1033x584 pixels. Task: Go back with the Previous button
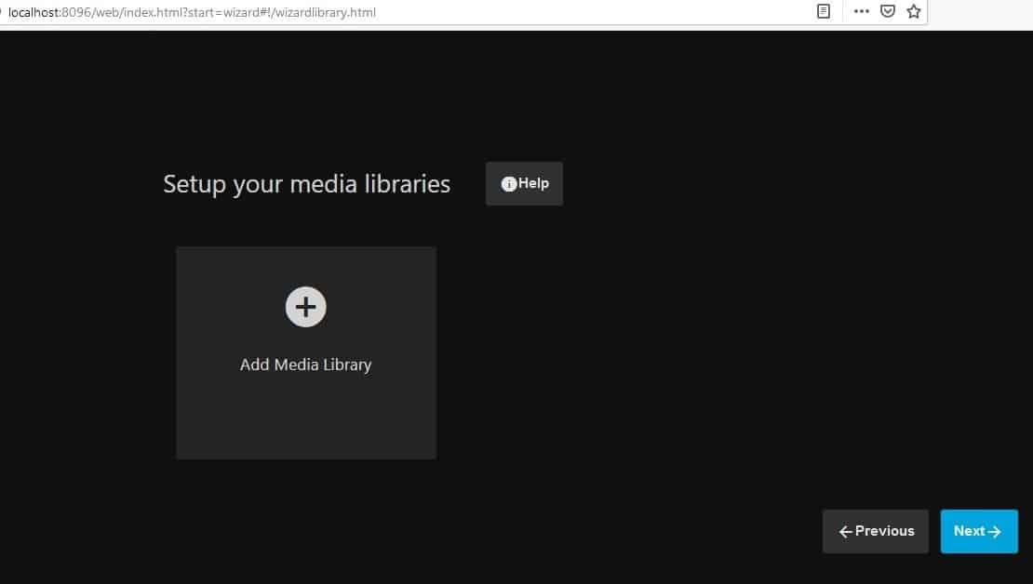point(875,531)
